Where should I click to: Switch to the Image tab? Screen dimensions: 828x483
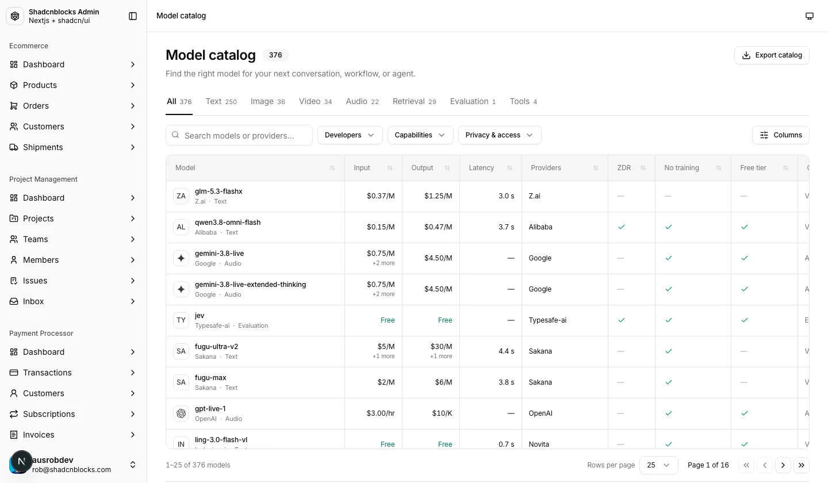point(268,102)
